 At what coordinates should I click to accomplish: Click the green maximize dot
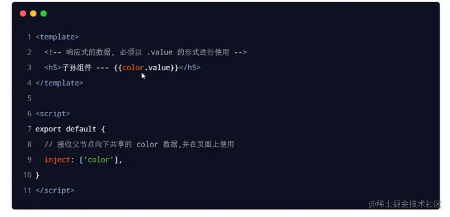coord(44,14)
